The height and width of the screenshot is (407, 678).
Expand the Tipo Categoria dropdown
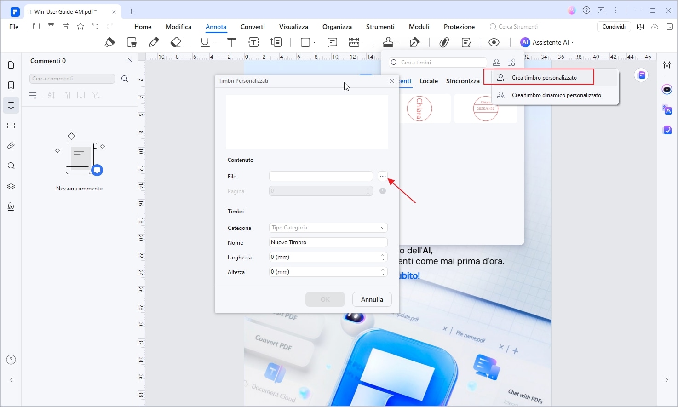tap(328, 228)
